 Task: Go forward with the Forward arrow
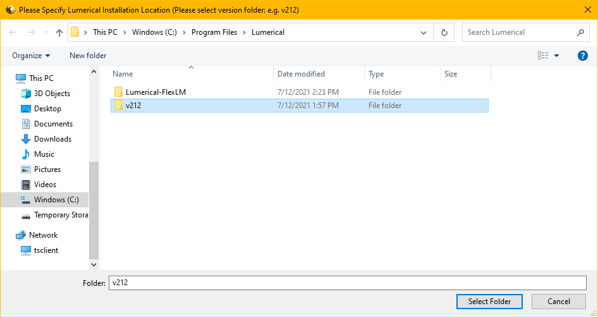(x=31, y=32)
